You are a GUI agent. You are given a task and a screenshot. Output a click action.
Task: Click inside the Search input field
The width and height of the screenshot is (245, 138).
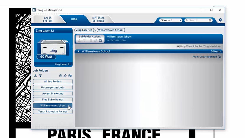tap(198, 20)
